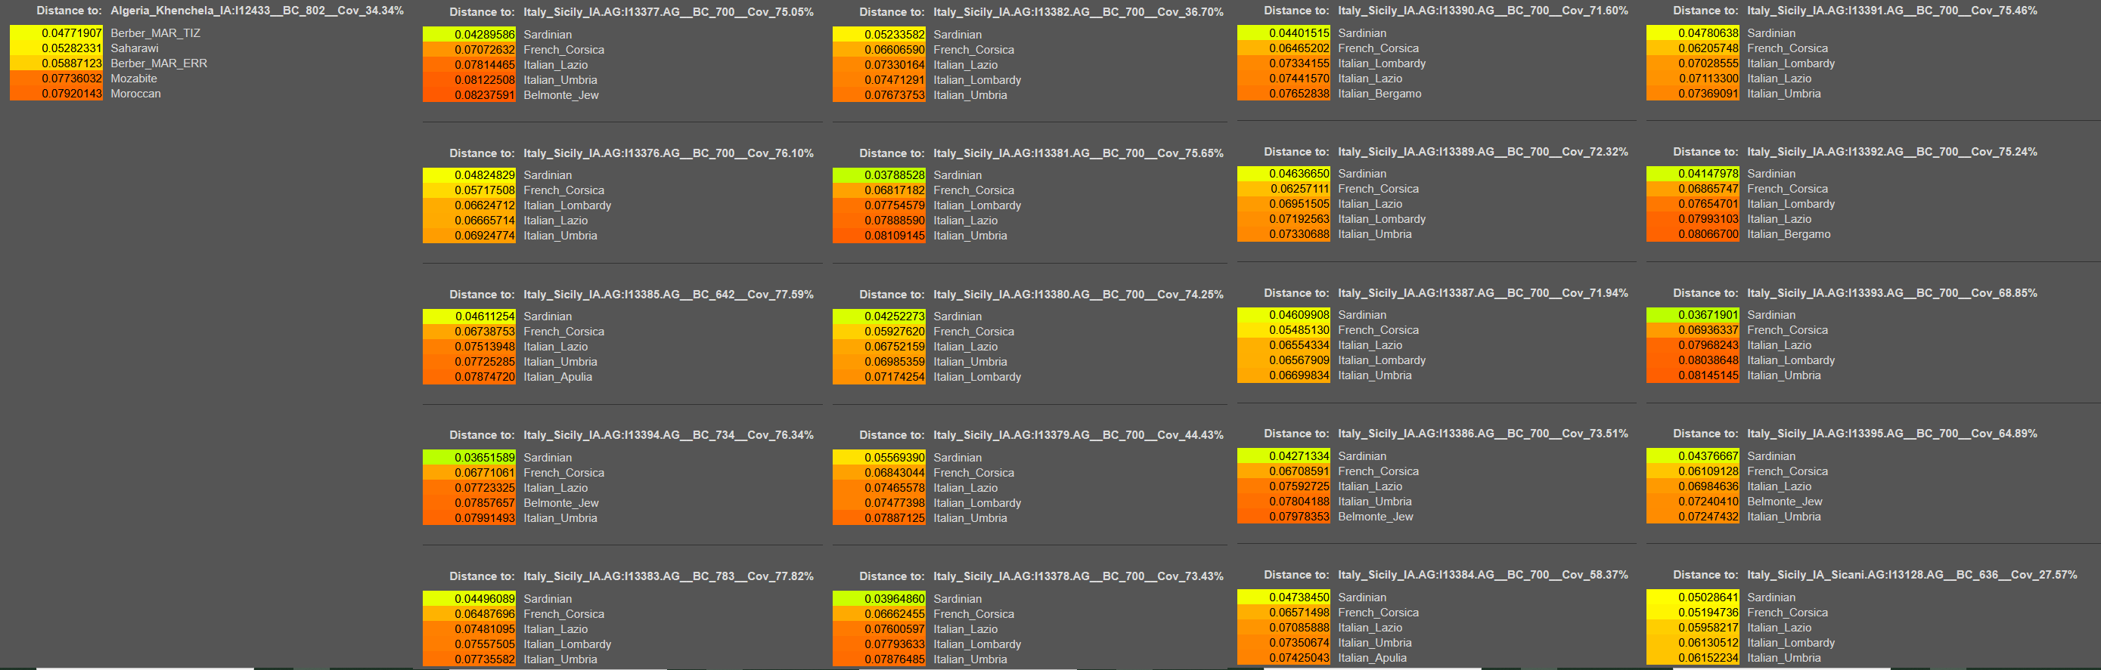Select distance value 0.08109145
2101x670 pixels.
[x=880, y=235]
